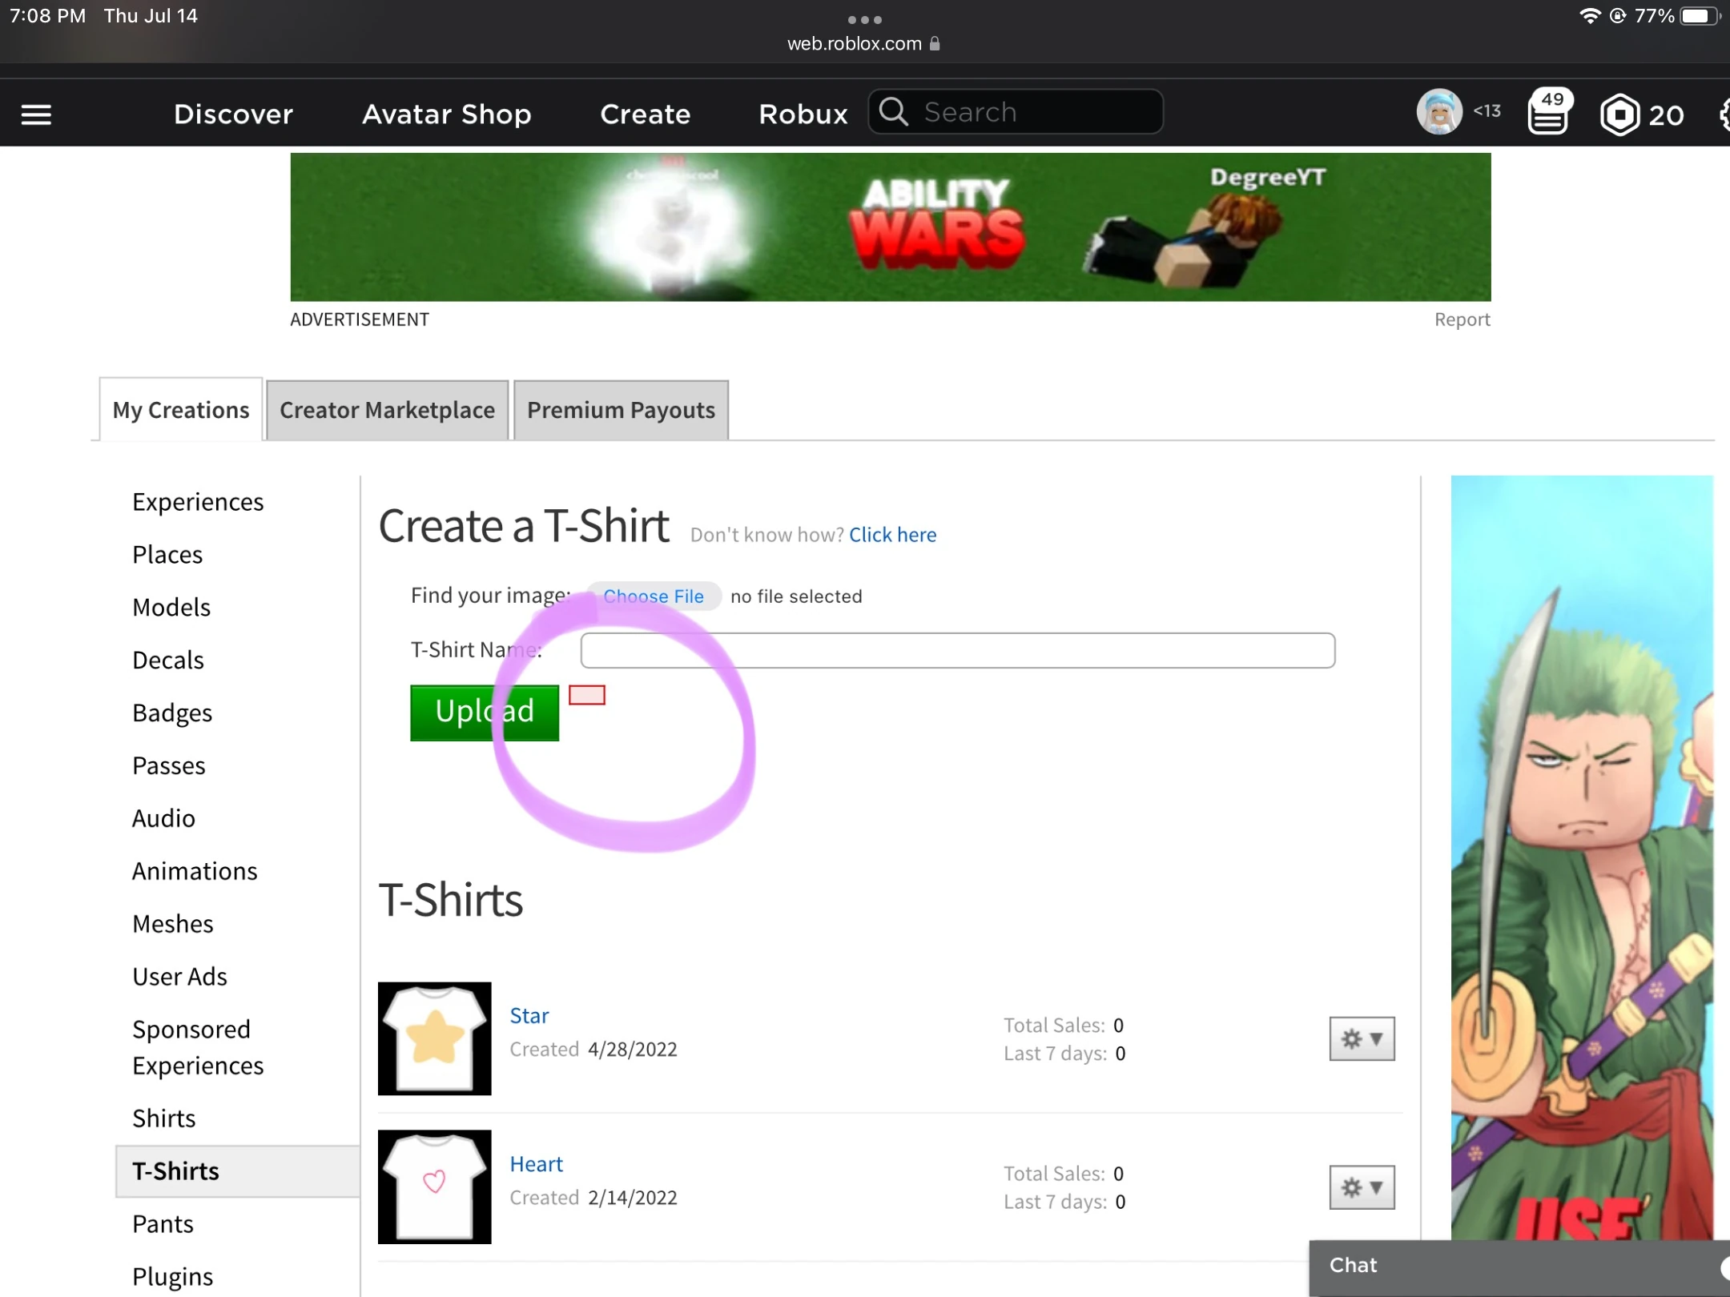The height and width of the screenshot is (1297, 1730).
Task: Click the Choose File button
Action: 654,596
